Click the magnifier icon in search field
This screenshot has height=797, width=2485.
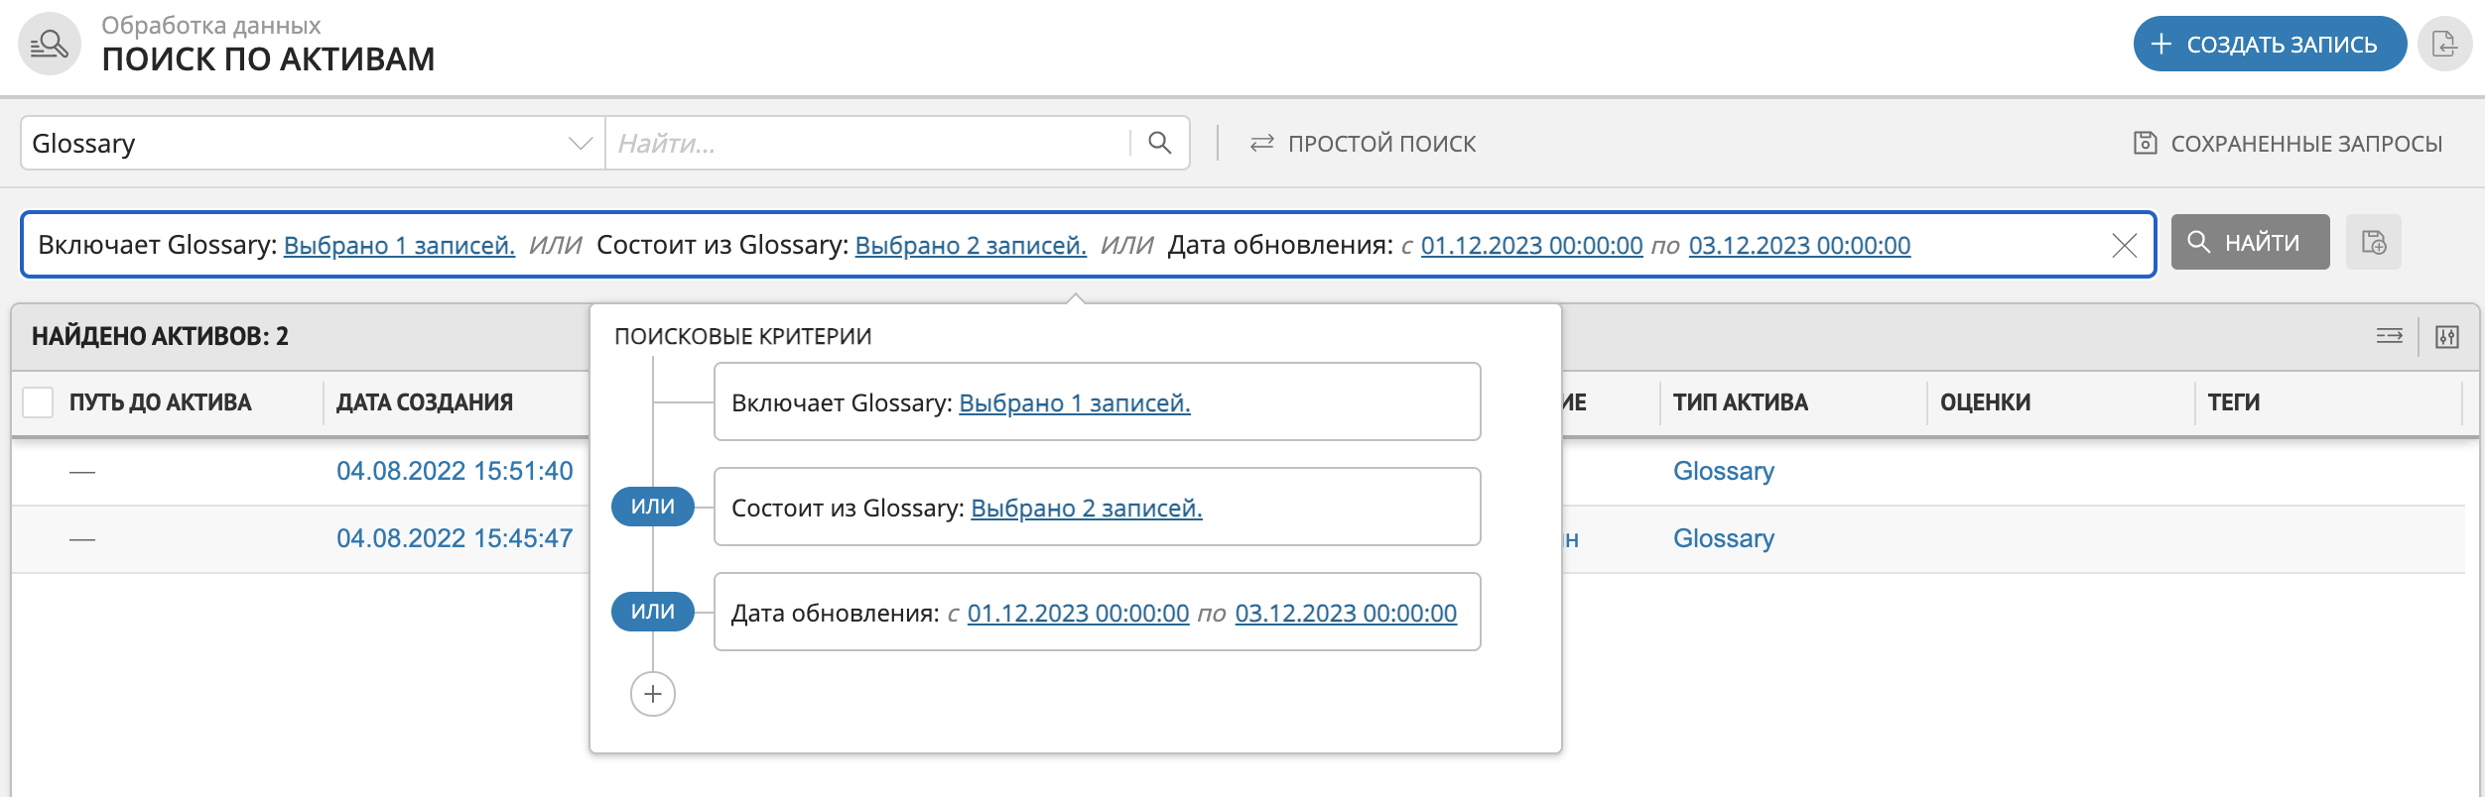1159,143
